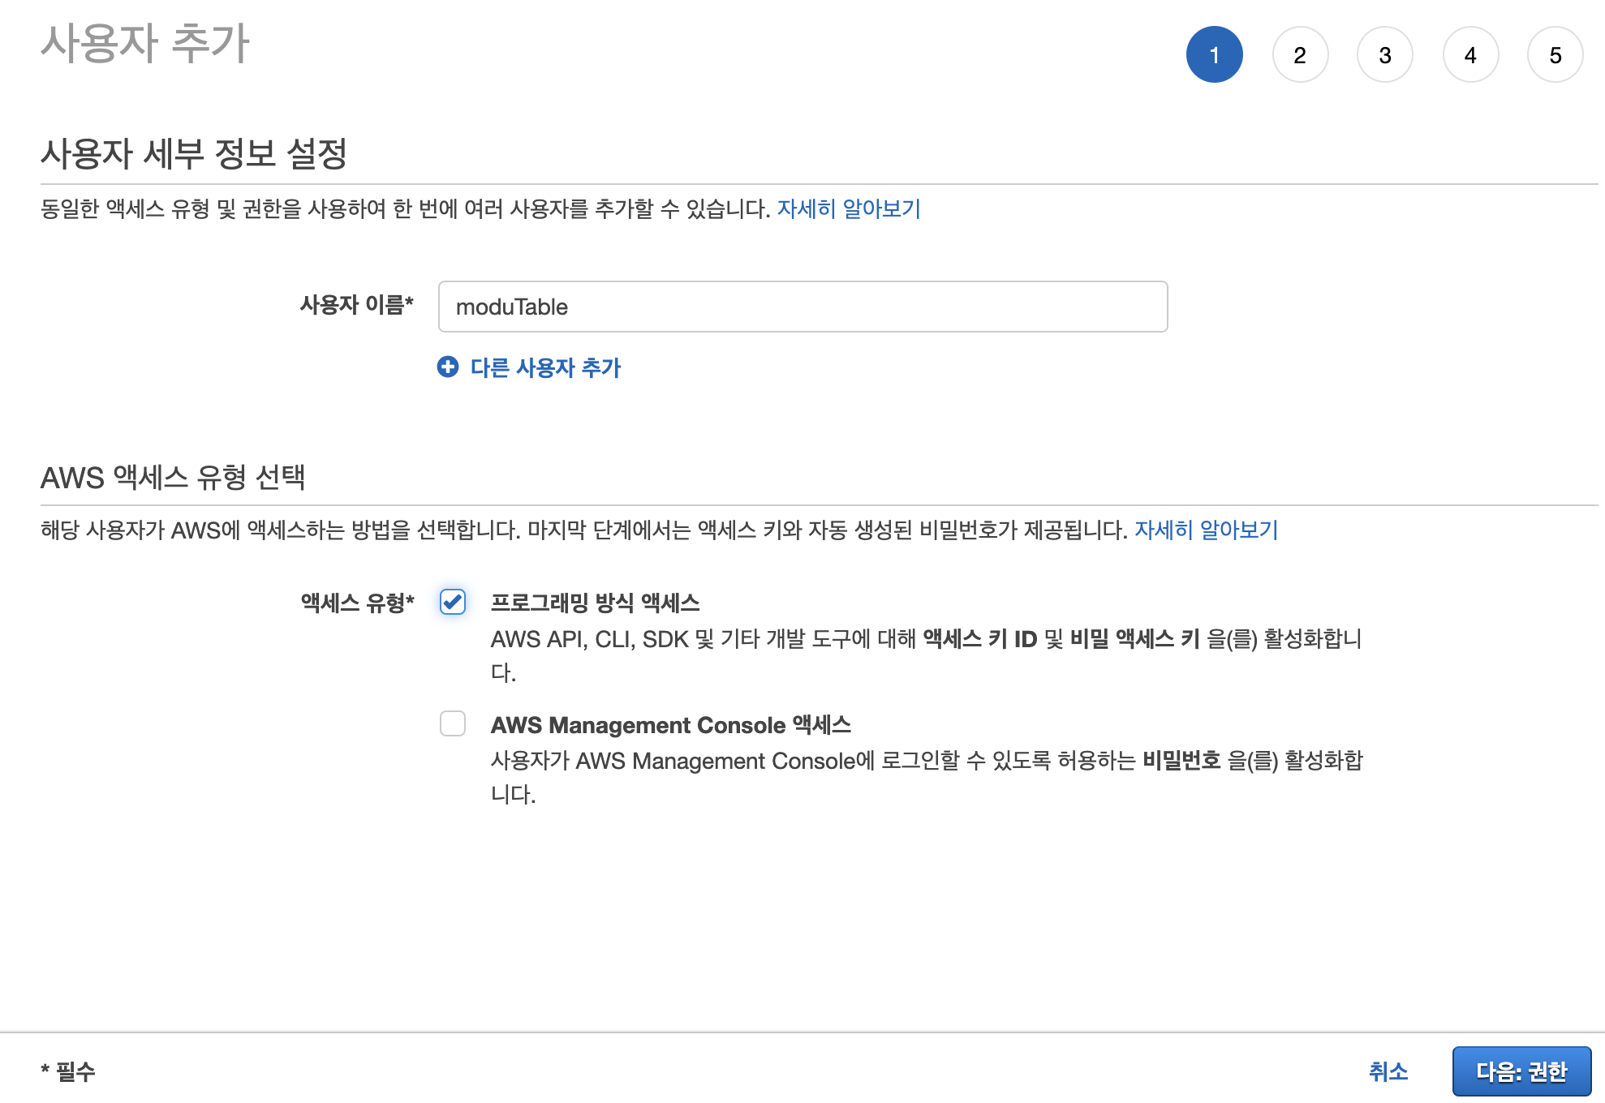
Task: Go to step 2 indicator
Action: click(1300, 55)
